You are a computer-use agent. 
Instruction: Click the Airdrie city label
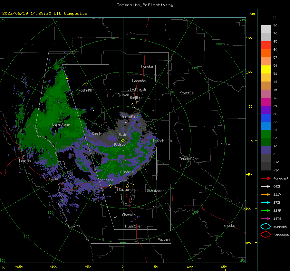(127, 172)
